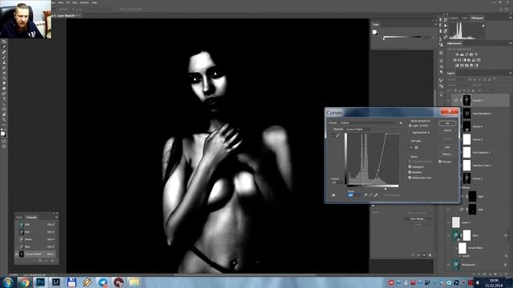This screenshot has height=288, width=513.
Task: Add a Curves adjustment from Adjustments panel
Action: (x=467, y=54)
